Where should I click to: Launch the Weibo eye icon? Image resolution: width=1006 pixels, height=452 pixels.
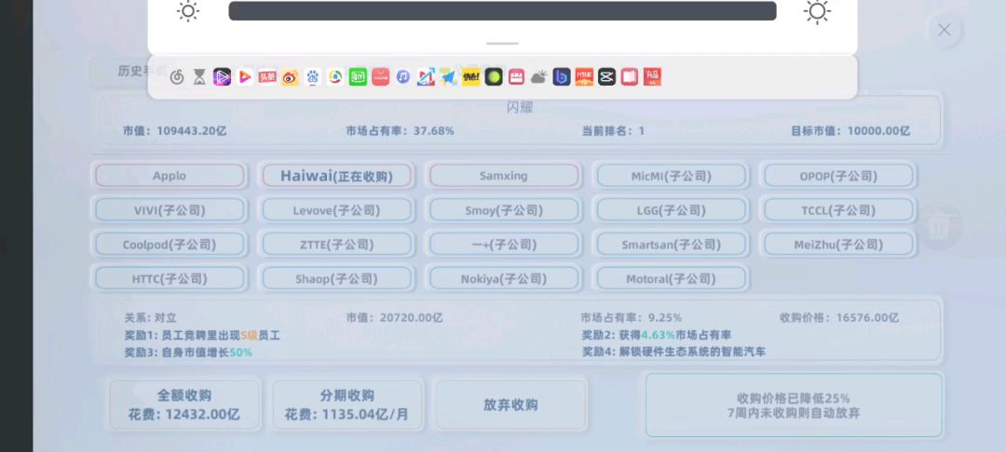pyautogui.click(x=290, y=77)
